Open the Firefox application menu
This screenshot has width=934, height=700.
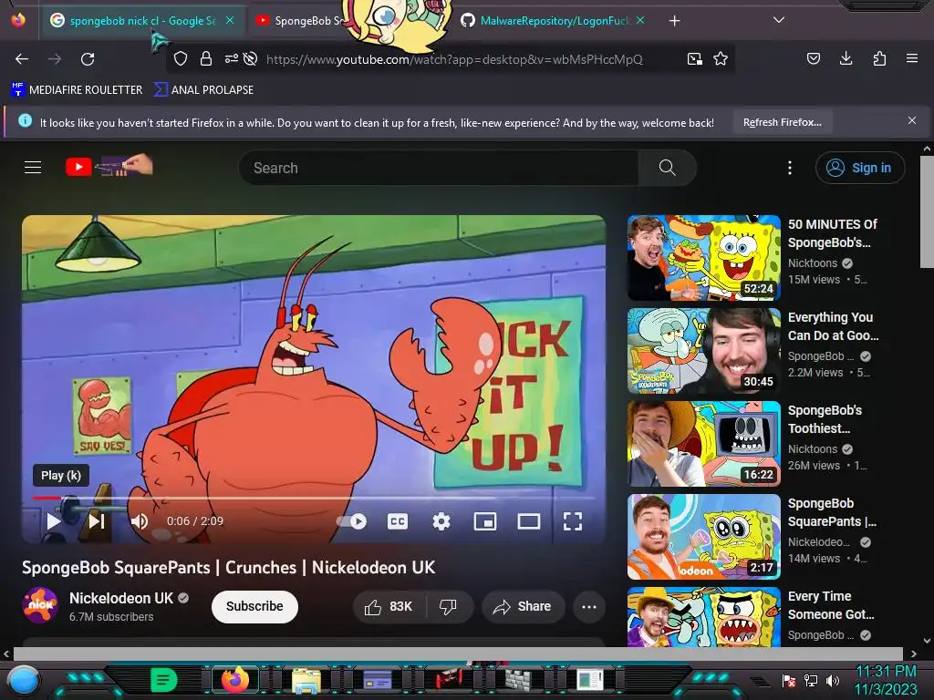[x=911, y=58]
